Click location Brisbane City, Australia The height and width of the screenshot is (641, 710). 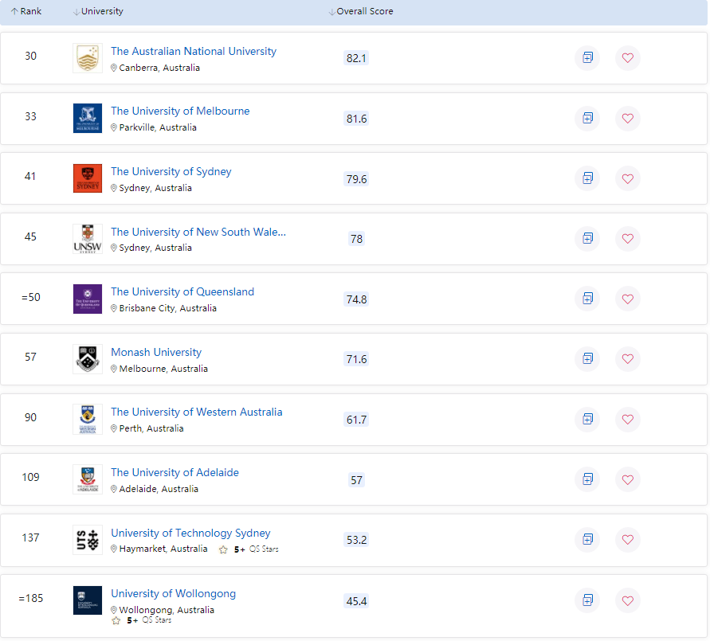coord(163,308)
